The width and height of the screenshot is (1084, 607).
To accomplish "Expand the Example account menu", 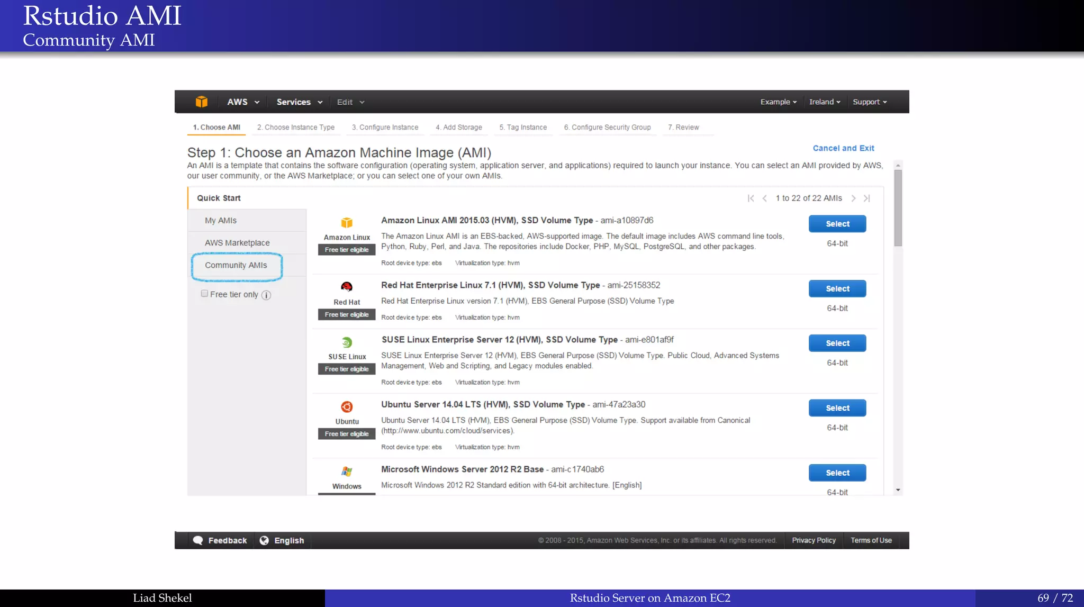I will [x=778, y=102].
